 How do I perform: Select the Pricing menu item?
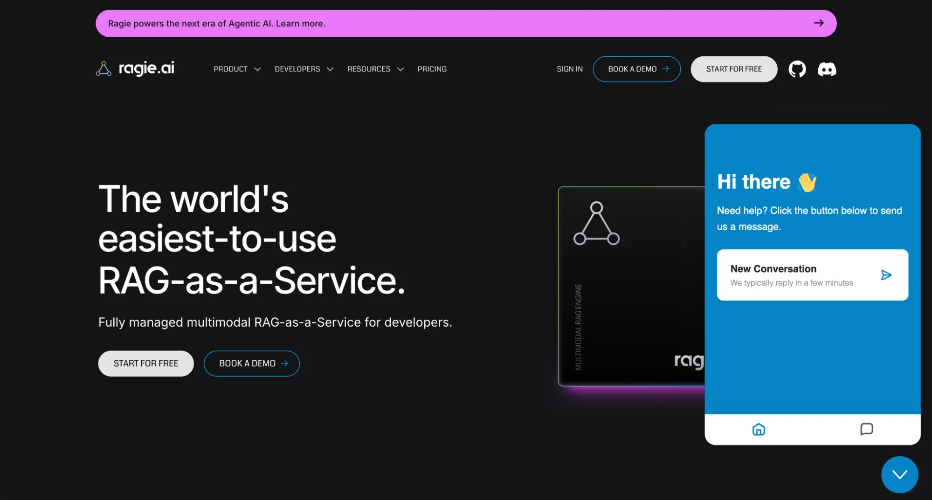pyautogui.click(x=432, y=68)
